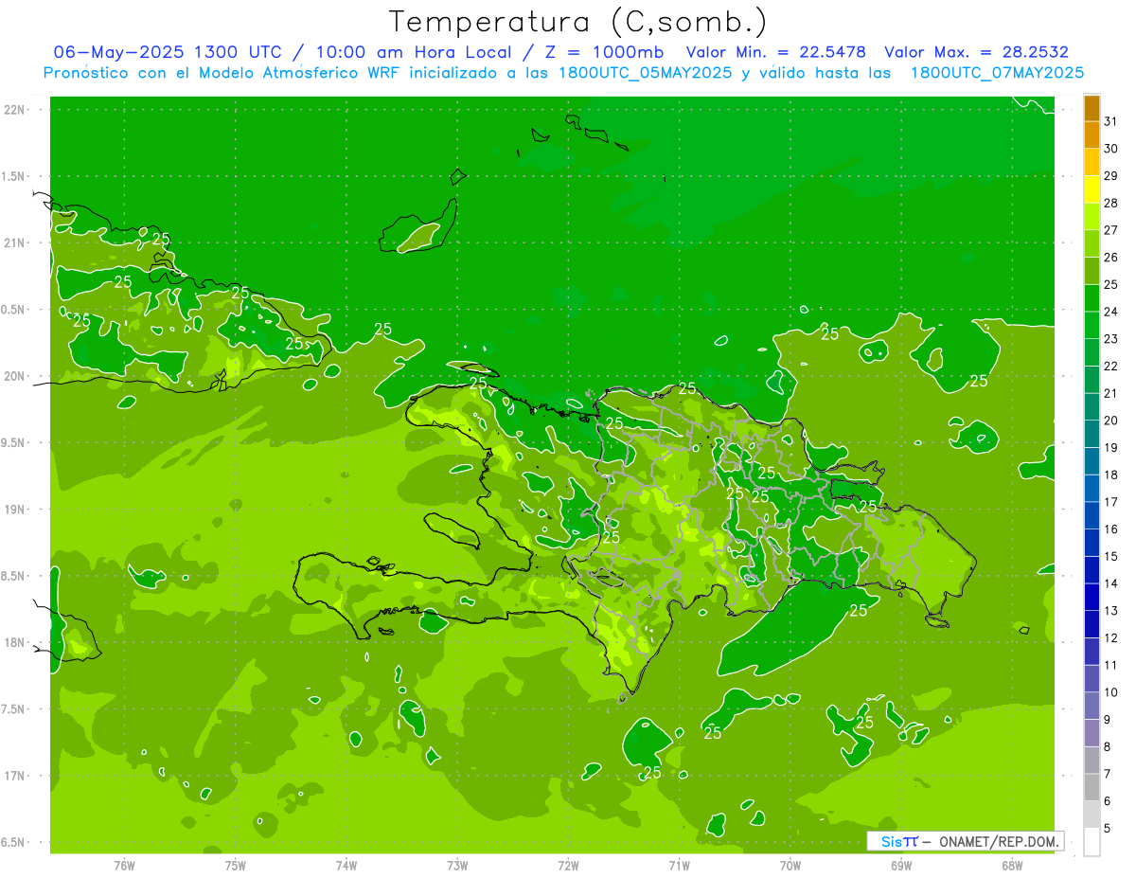Click the 8.5N latitude tick label
The image size is (1136, 878).
(12, 576)
